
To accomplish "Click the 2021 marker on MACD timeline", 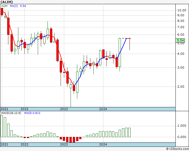I will (x=4, y=144).
